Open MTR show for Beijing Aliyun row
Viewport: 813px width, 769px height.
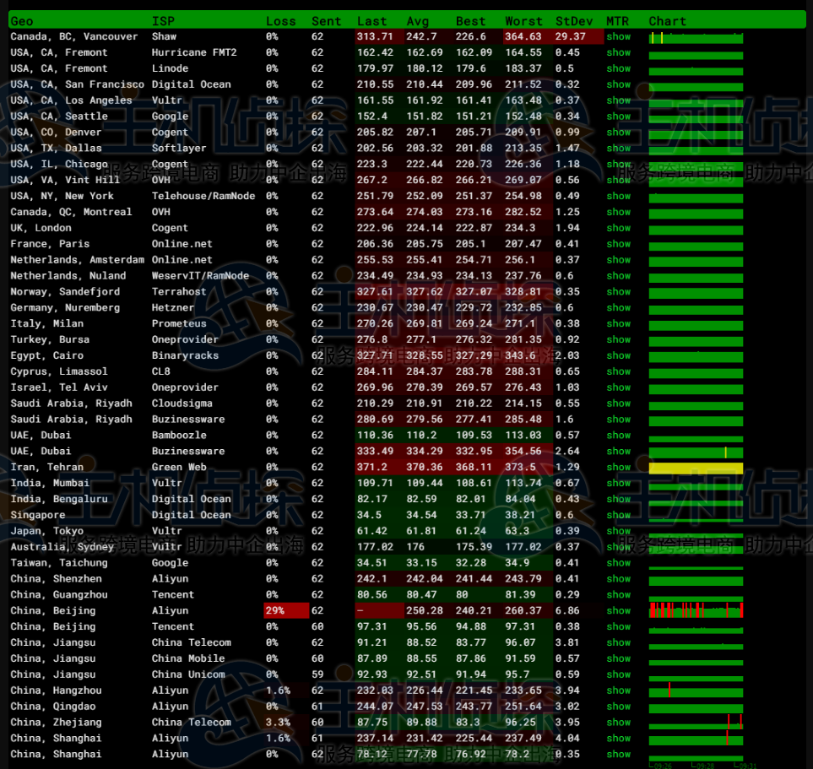point(618,610)
